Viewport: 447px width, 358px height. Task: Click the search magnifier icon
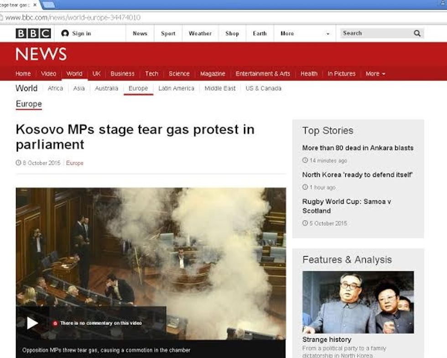pyautogui.click(x=417, y=33)
